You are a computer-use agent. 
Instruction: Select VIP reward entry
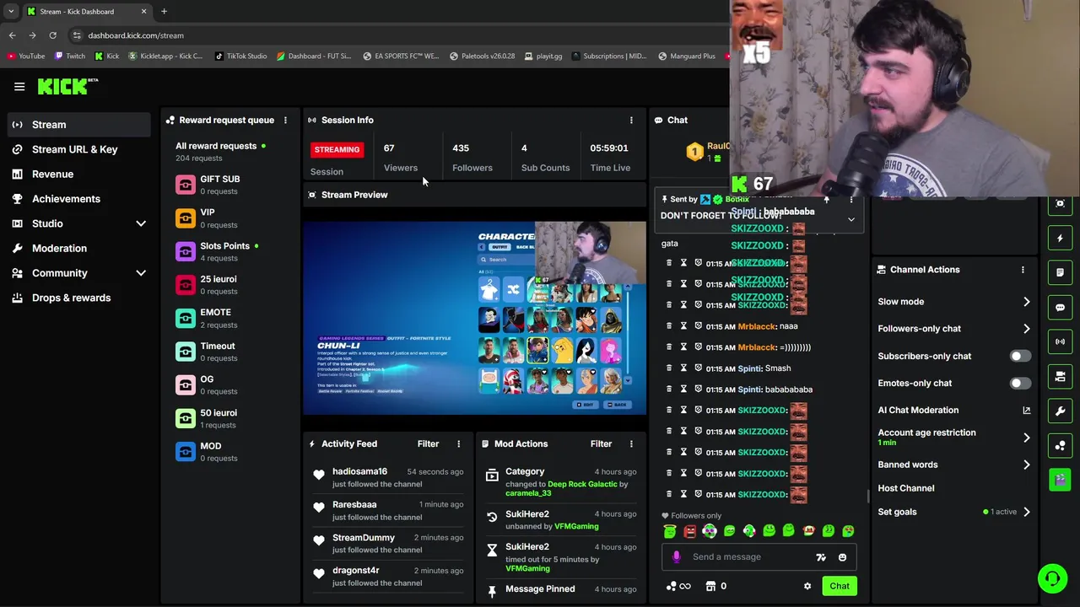(229, 218)
